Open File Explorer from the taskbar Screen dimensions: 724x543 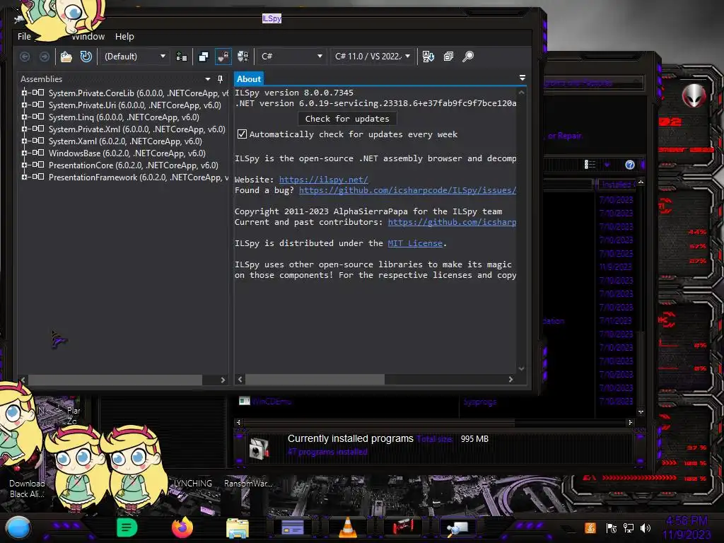[238, 528]
